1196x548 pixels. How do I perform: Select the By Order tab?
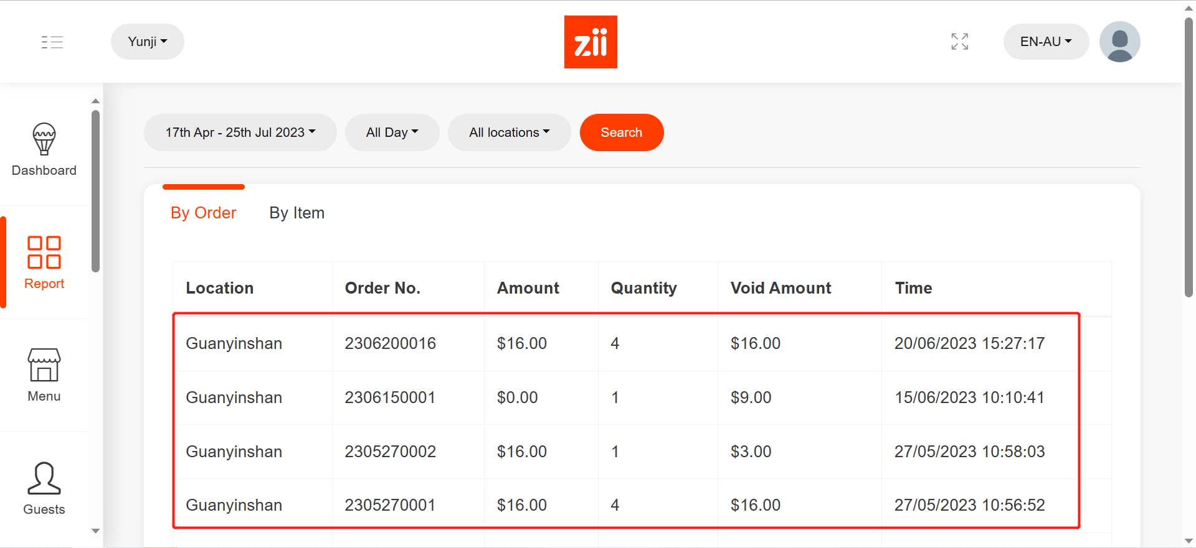[x=203, y=213]
